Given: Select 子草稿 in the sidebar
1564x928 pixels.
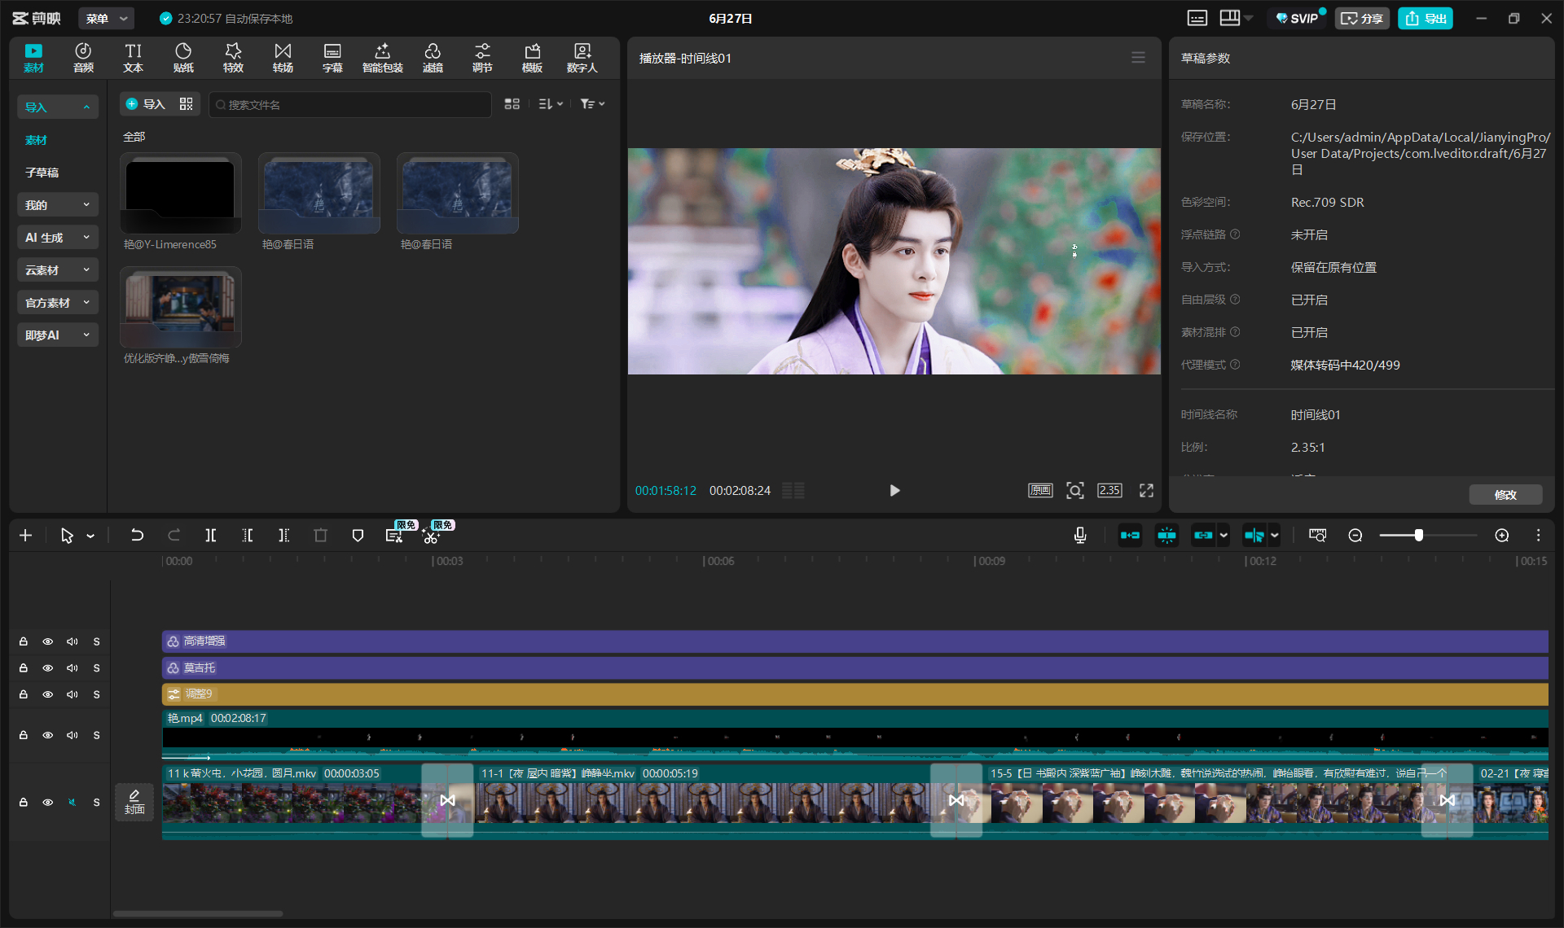Looking at the screenshot, I should (42, 172).
